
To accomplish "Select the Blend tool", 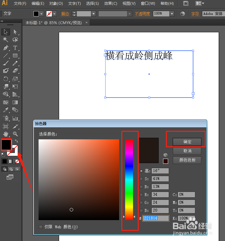I will pos(15,110).
